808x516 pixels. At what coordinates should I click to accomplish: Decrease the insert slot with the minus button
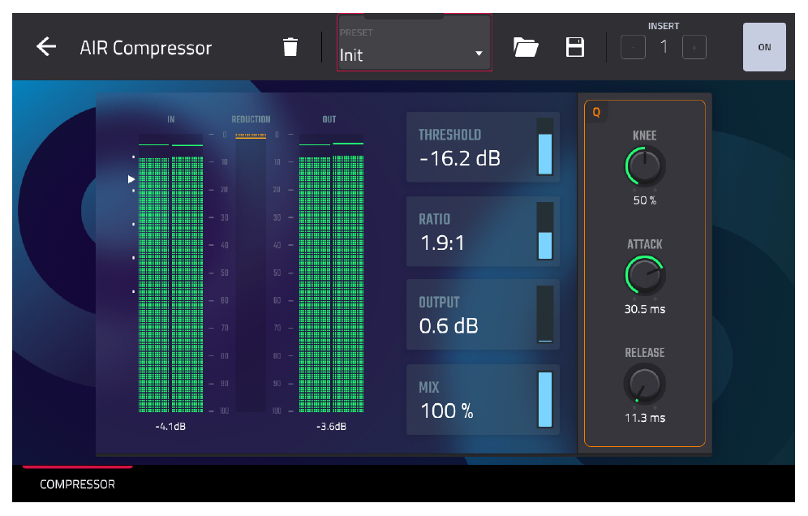pos(634,47)
